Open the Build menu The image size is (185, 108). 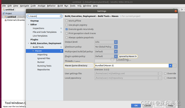[x=60, y=6]
